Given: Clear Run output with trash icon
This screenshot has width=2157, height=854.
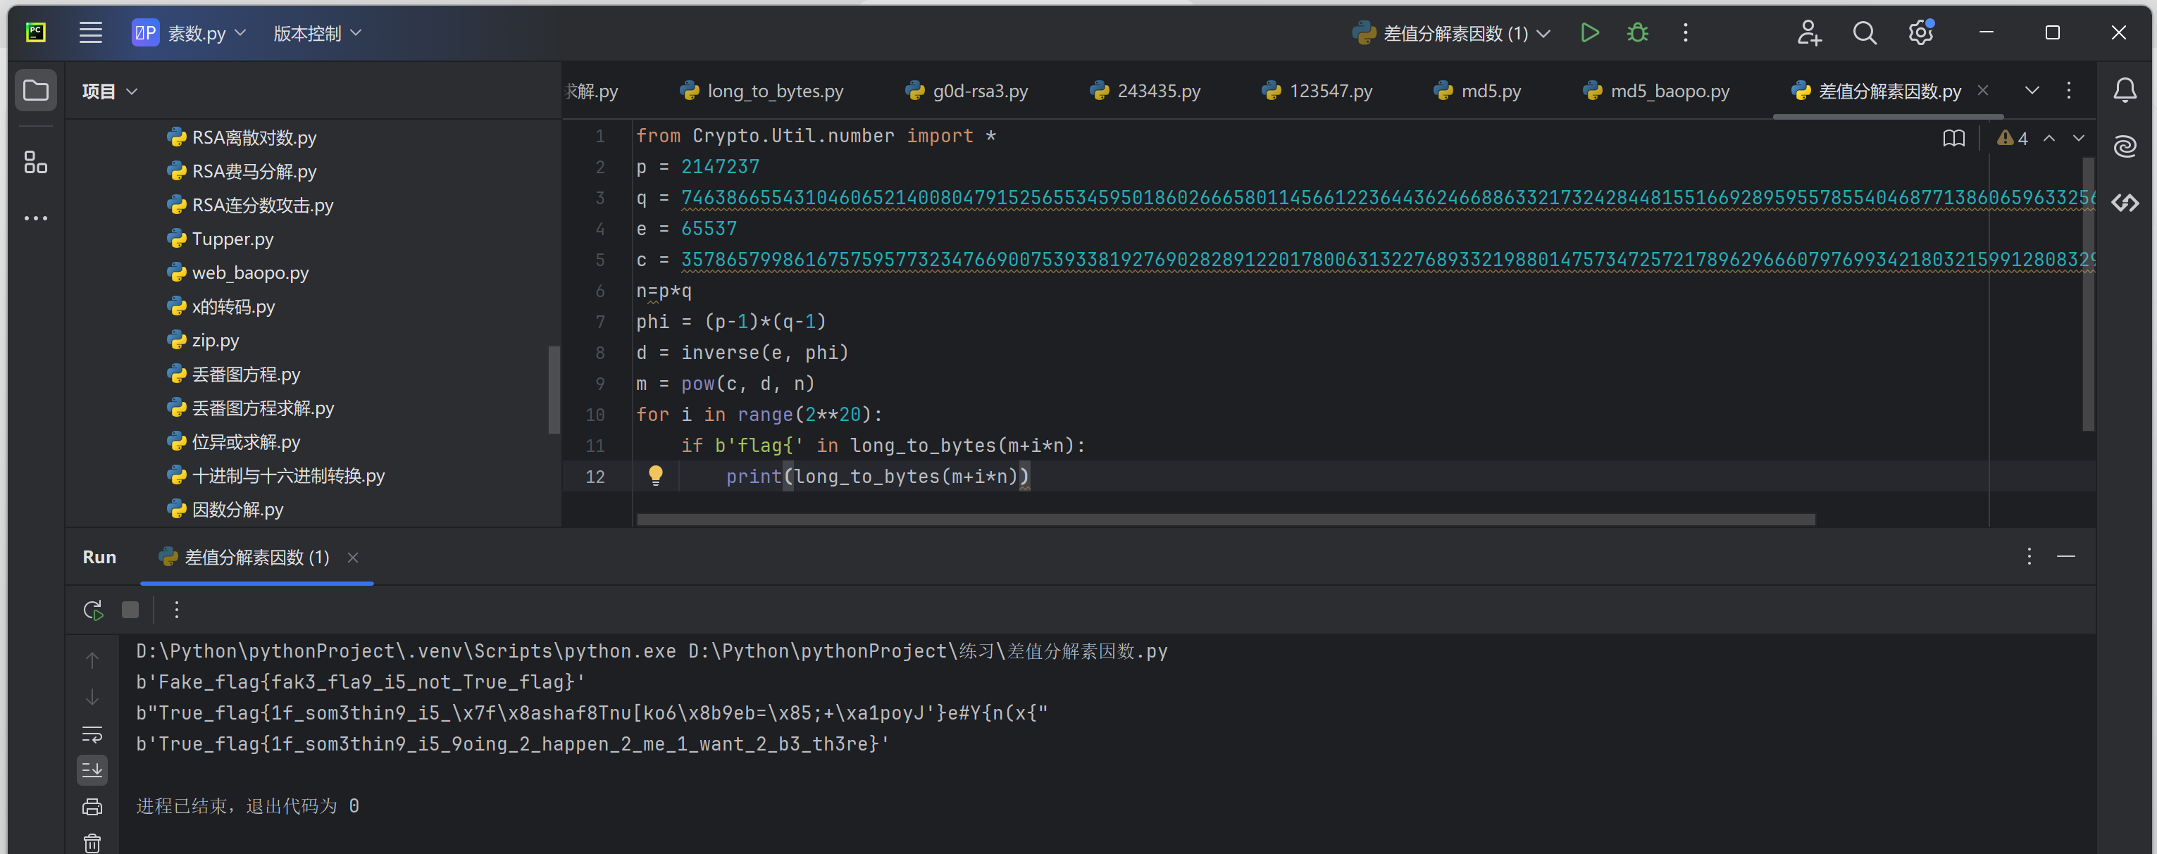Looking at the screenshot, I should point(92,842).
